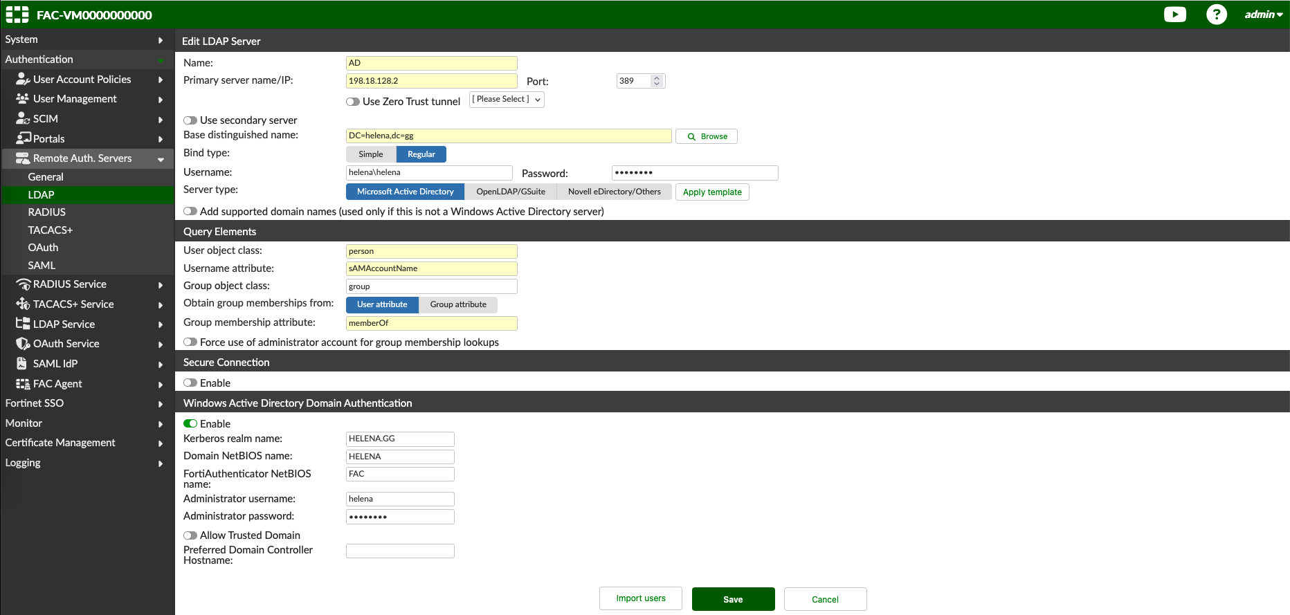Enable the Use Zero Trust tunnel toggle

point(353,102)
